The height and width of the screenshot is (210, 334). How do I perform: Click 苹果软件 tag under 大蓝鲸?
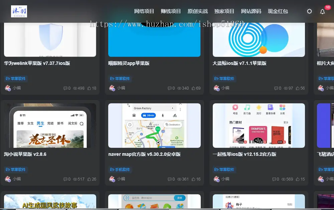point(224,79)
